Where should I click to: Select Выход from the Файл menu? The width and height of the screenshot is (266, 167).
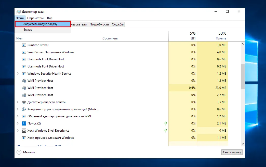[28, 30]
